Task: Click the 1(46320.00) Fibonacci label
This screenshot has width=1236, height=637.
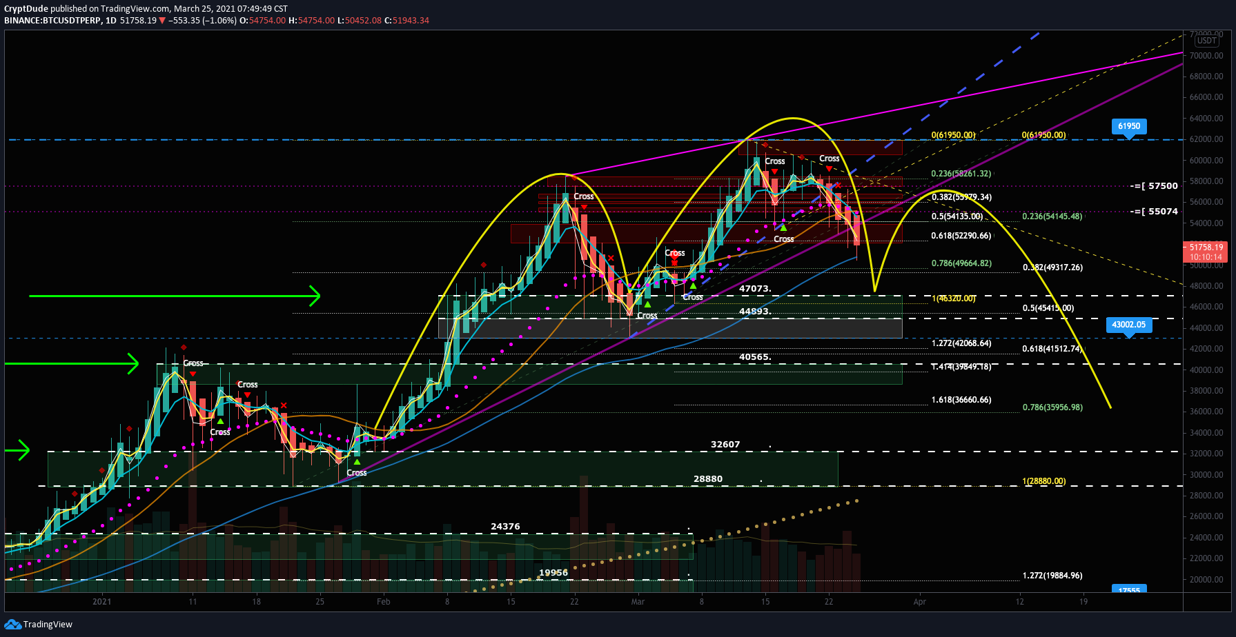Action: tap(954, 299)
